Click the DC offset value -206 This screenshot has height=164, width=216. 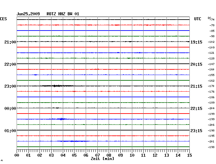pos(211,125)
